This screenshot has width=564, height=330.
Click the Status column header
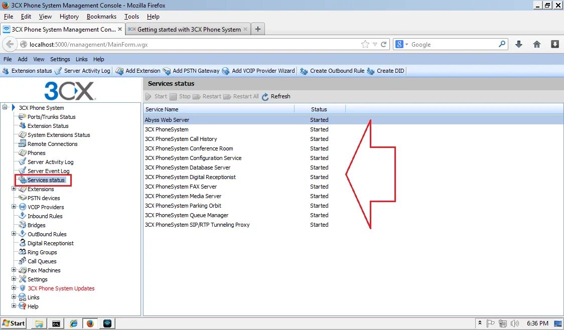[320, 109]
